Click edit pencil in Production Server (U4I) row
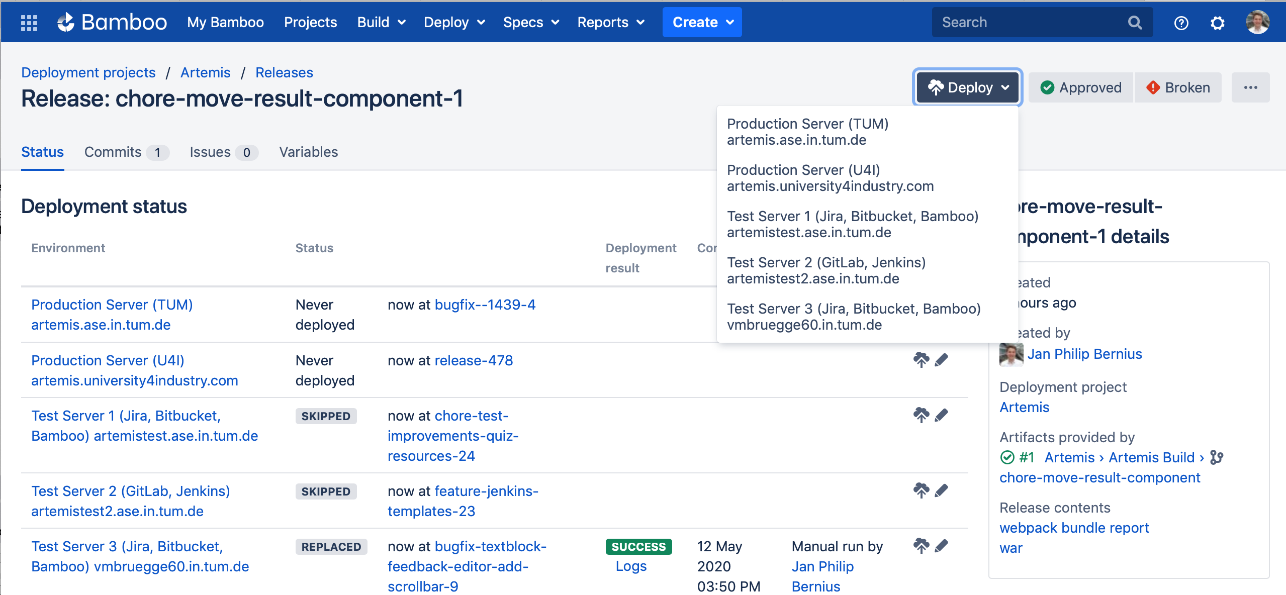 [941, 360]
